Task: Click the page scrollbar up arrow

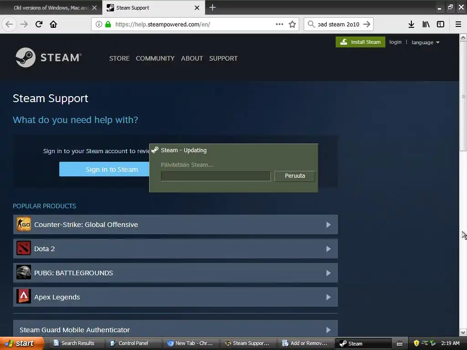Action: pyautogui.click(x=463, y=37)
